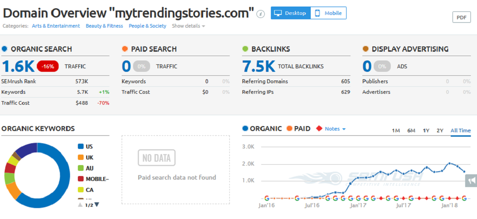Select the 6M time range tab

click(x=411, y=131)
